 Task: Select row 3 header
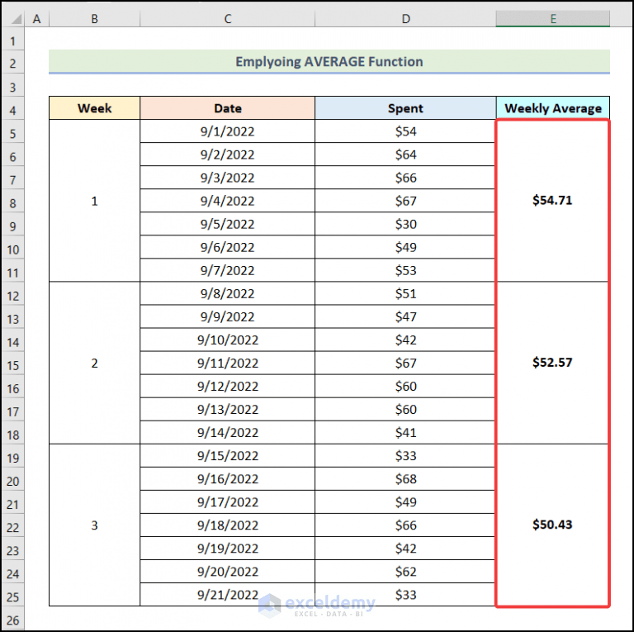[x=12, y=87]
